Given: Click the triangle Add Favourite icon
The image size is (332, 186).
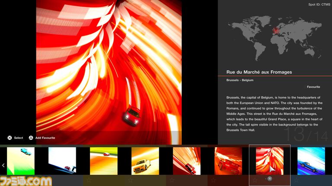Looking at the screenshot, I should pos(31,138).
